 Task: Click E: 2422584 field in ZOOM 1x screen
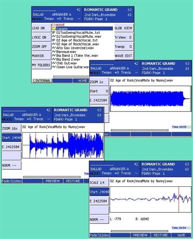point(99,100)
